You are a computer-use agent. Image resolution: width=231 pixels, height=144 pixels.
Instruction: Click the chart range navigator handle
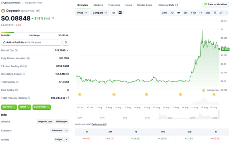pos(219,114)
